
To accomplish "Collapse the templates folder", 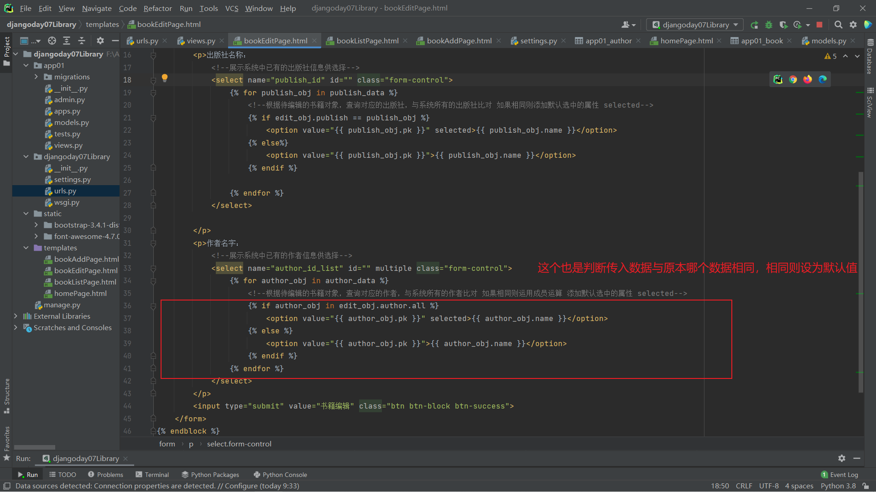I will 26,248.
